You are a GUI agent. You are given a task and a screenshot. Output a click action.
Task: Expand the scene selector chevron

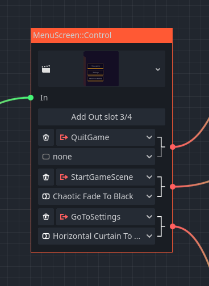[x=158, y=69]
